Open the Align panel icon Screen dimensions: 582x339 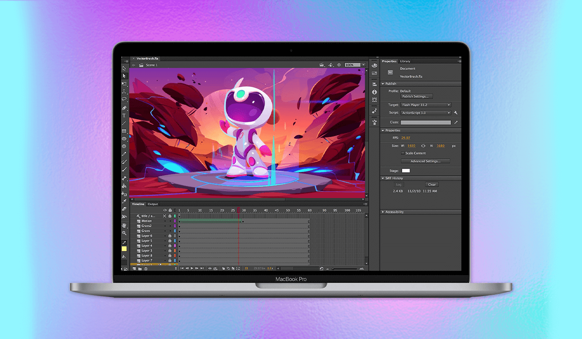(x=374, y=84)
